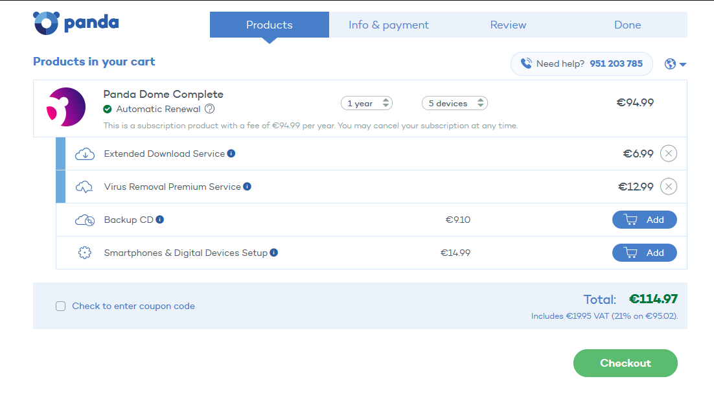Go to Info & payment tab
This screenshot has height=403, width=714.
(x=388, y=25)
